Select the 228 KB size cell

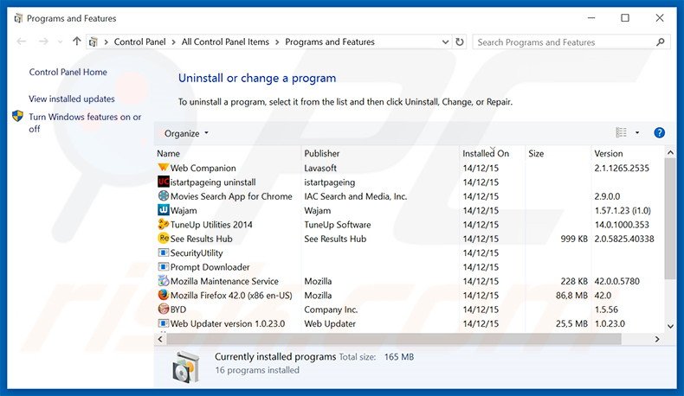point(574,281)
